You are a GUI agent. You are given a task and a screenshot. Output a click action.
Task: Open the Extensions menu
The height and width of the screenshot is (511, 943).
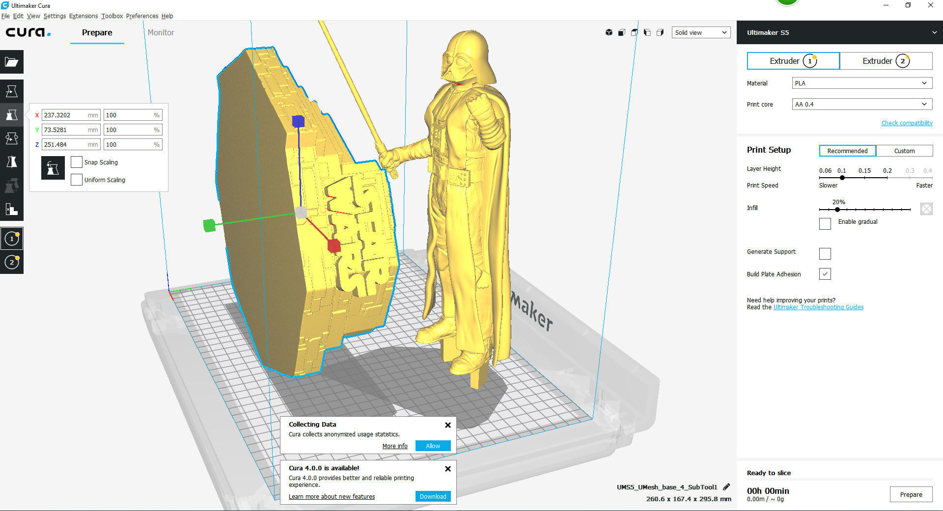[x=83, y=16]
